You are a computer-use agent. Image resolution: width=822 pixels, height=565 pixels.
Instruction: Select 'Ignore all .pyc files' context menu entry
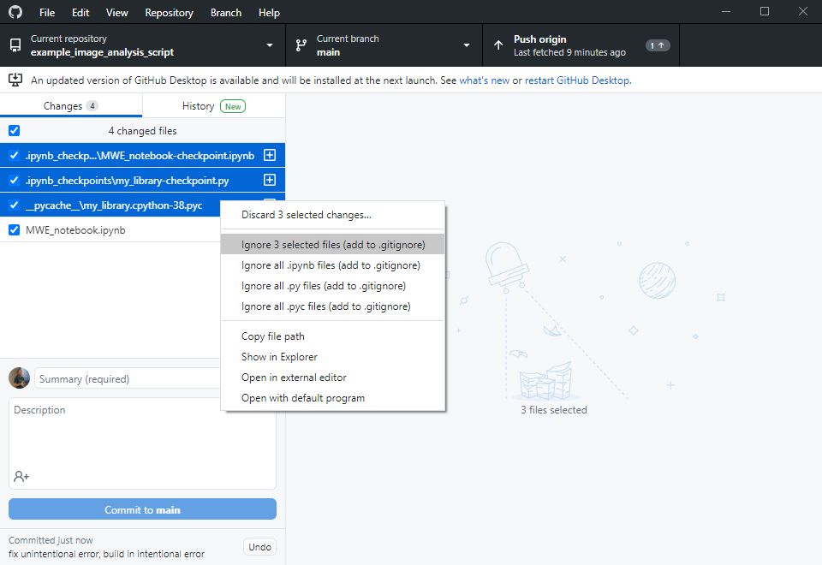(325, 306)
